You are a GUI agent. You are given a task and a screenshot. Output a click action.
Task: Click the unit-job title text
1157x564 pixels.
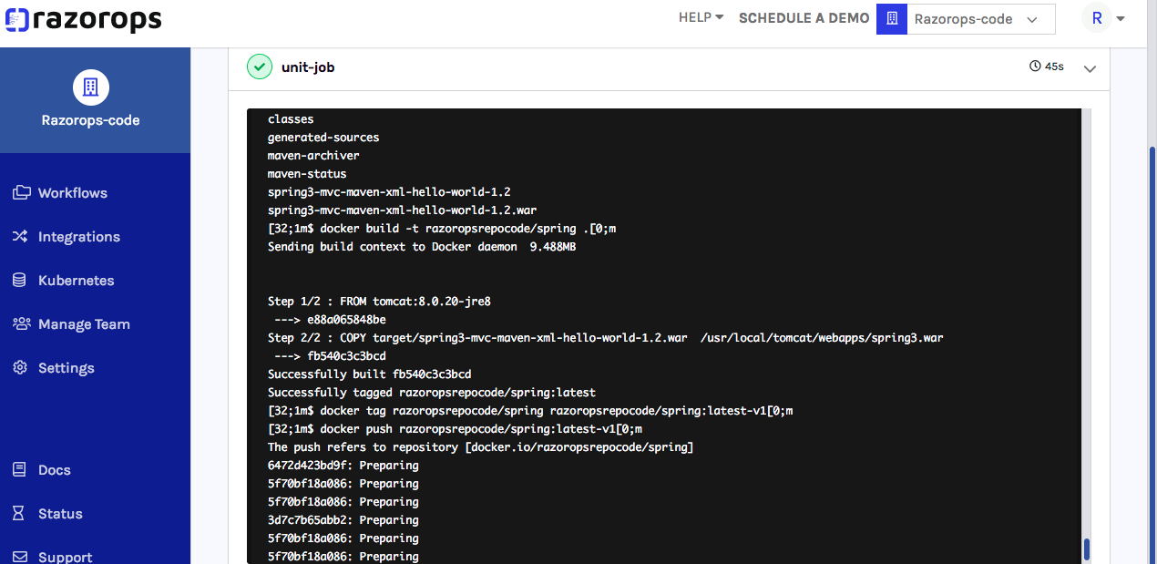[308, 67]
